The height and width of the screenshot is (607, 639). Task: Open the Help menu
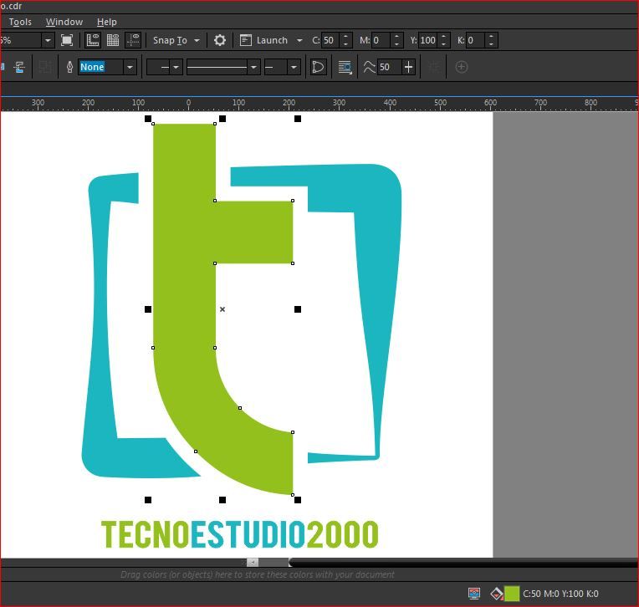point(107,22)
